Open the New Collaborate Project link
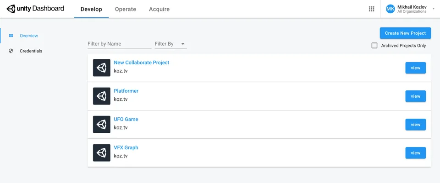 141,63
